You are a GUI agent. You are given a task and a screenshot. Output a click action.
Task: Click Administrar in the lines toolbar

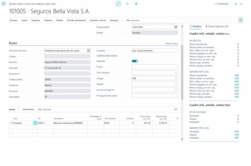pos(29,109)
